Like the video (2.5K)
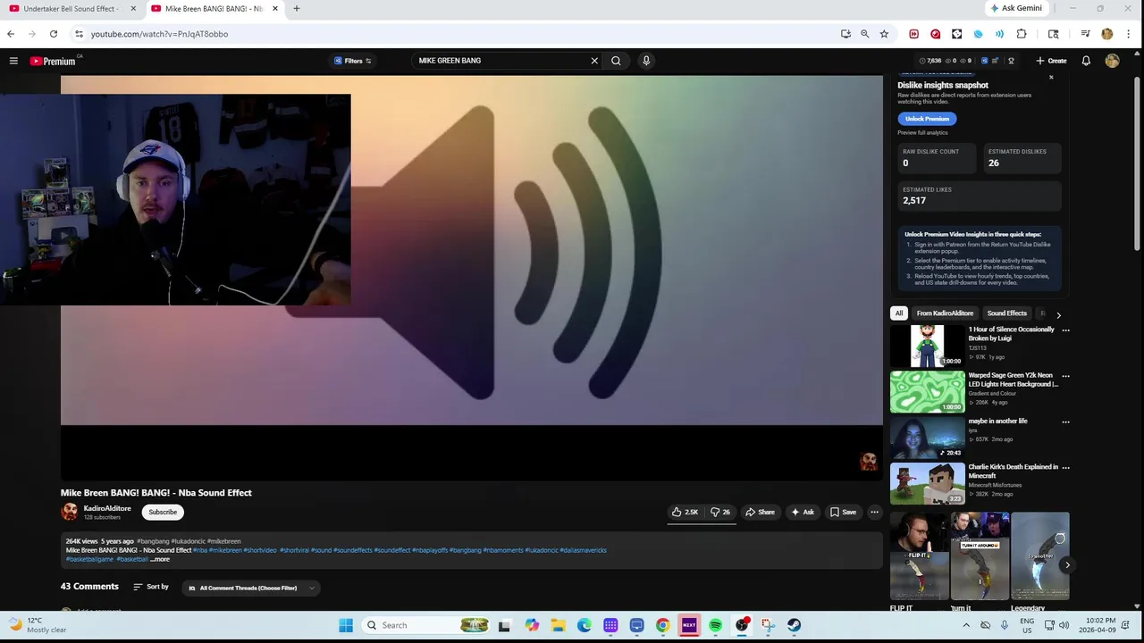Screen dimensions: 1144x643 point(685,512)
